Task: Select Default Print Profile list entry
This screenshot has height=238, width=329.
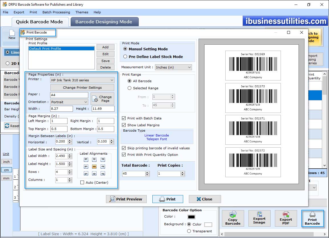Action: coord(62,49)
